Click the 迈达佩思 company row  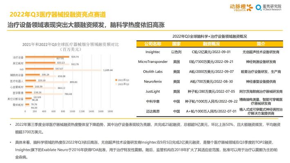(x=210, y=112)
